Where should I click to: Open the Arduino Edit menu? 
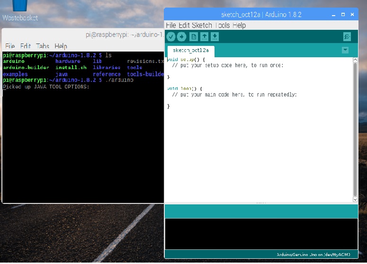click(184, 25)
